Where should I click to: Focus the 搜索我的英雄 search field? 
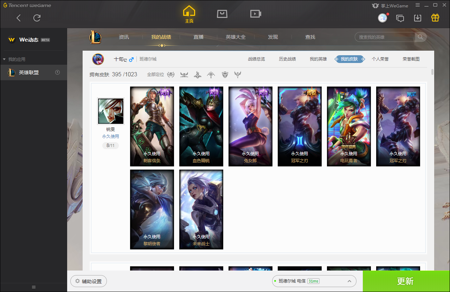(385, 37)
